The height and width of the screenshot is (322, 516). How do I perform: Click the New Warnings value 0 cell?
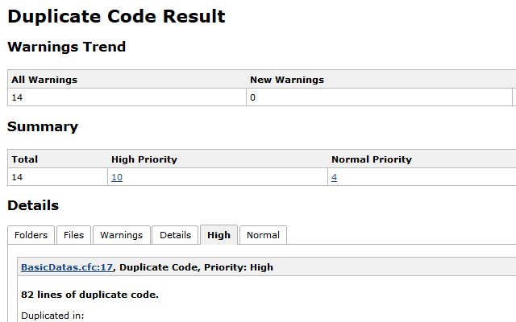pos(379,97)
